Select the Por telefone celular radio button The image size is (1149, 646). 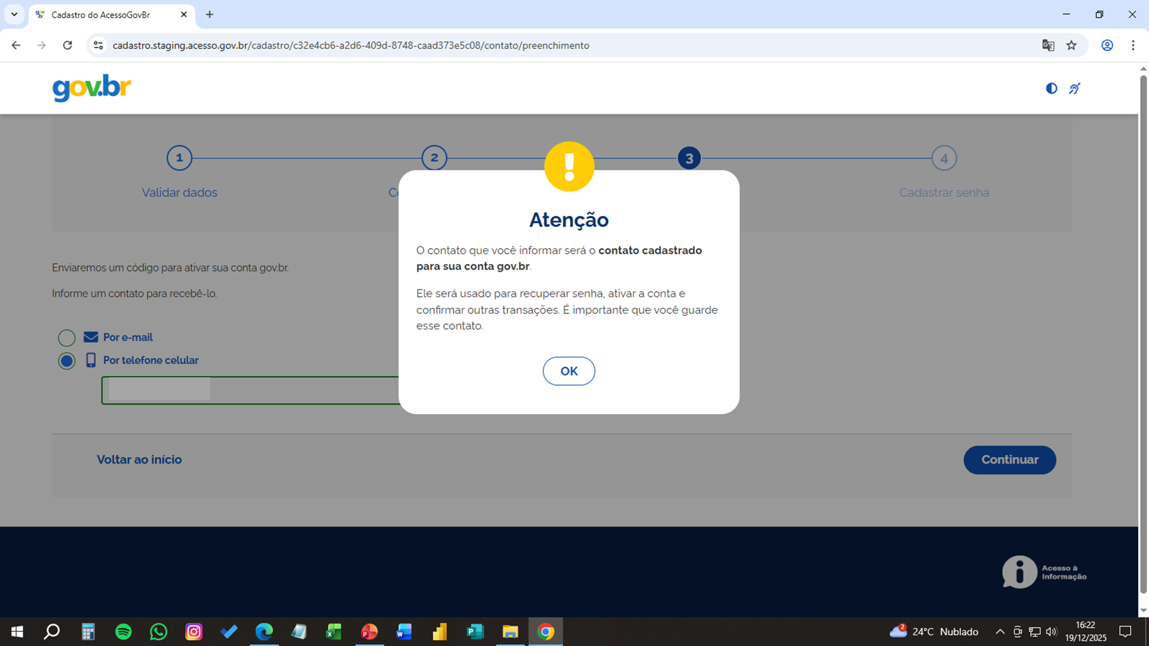(67, 361)
